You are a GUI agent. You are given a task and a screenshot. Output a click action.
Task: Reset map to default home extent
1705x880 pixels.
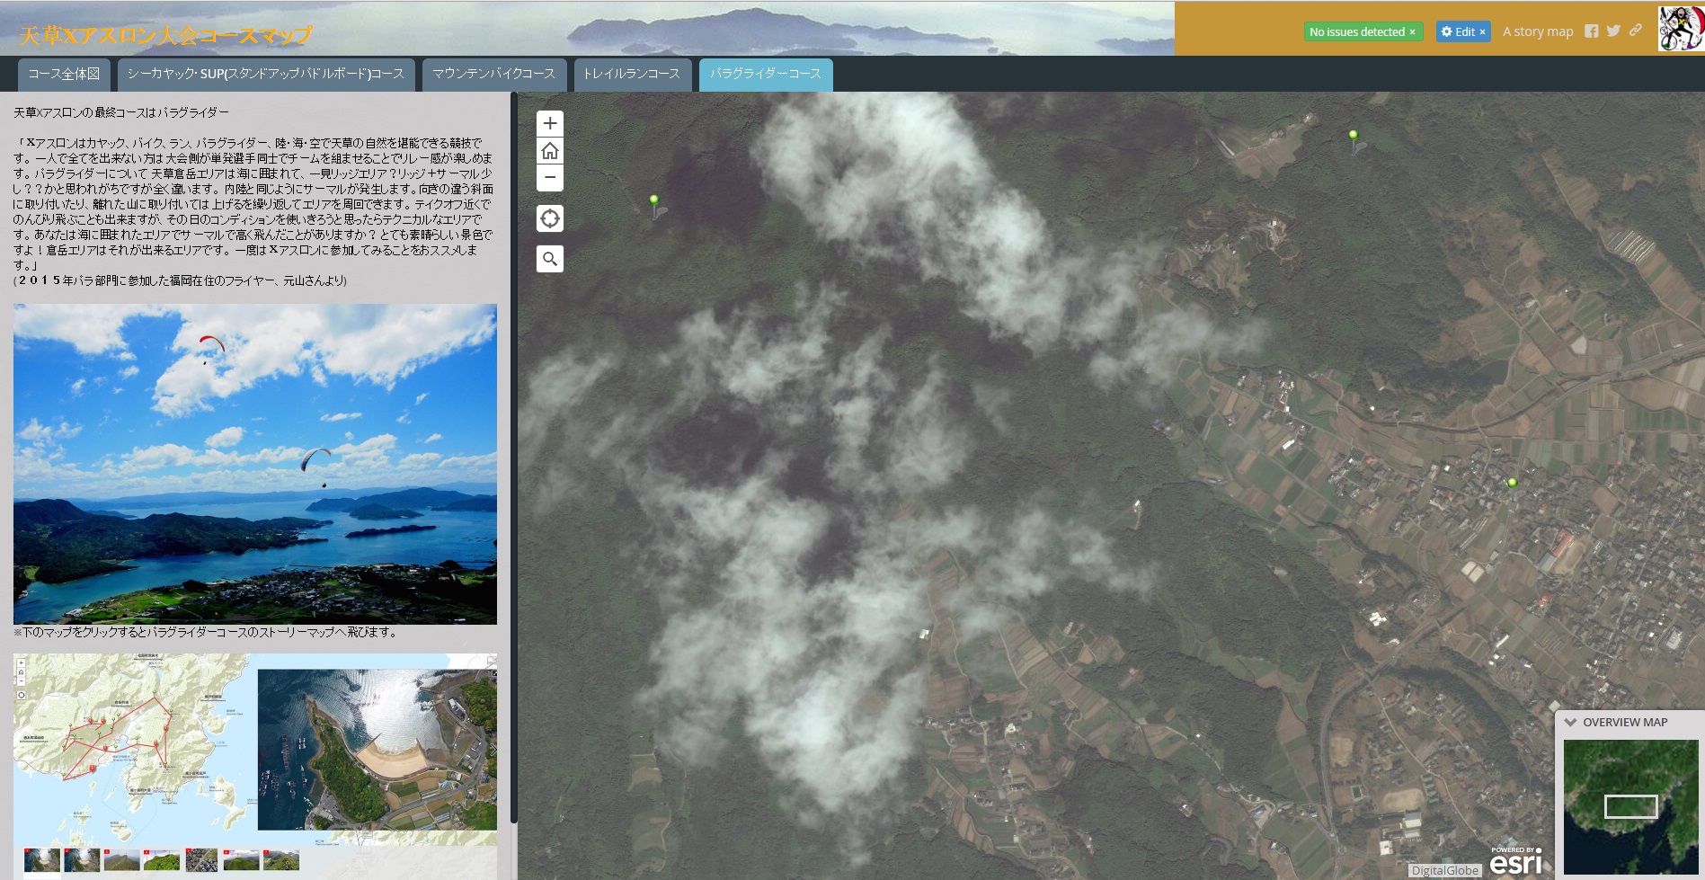550,151
